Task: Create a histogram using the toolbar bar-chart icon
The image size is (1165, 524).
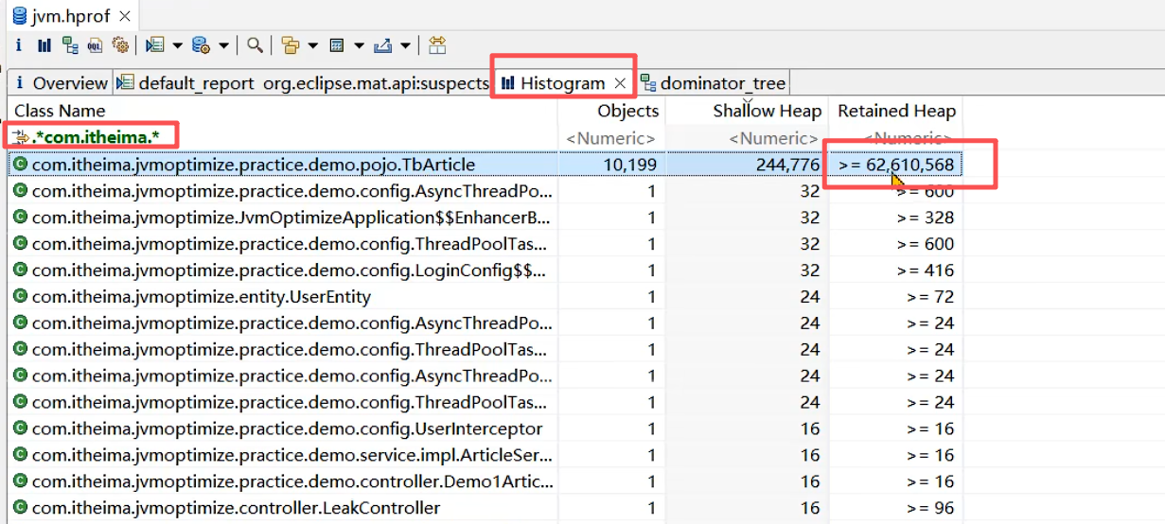Action: tap(44, 44)
